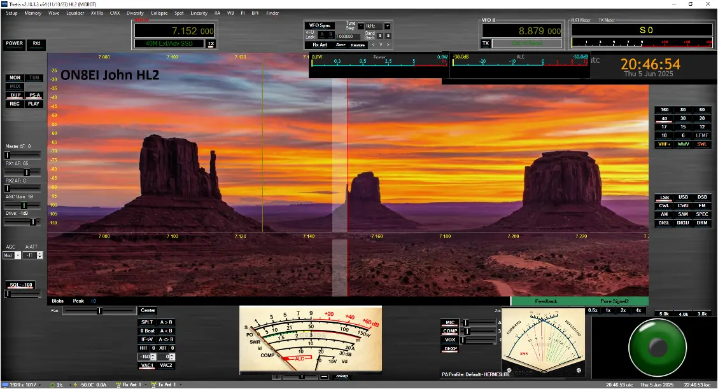Viewport: 718px width, 389px height.
Task: Click the VFO A frequency display
Action: pyautogui.click(x=174, y=31)
